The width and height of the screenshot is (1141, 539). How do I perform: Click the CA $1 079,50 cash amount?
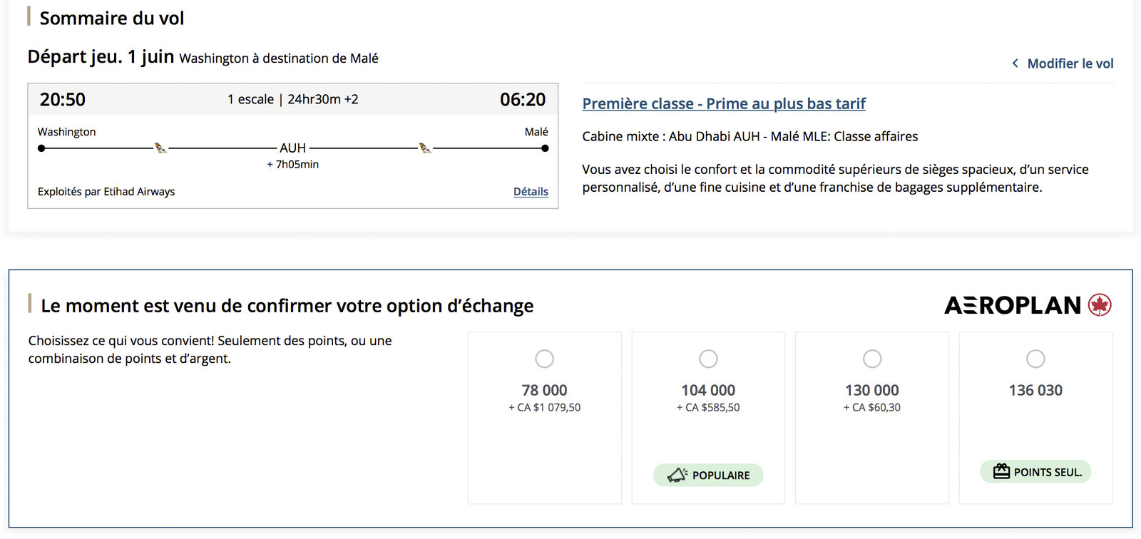pyautogui.click(x=548, y=408)
